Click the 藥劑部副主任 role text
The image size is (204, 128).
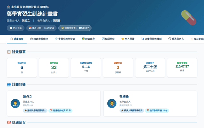(x=126, y=105)
